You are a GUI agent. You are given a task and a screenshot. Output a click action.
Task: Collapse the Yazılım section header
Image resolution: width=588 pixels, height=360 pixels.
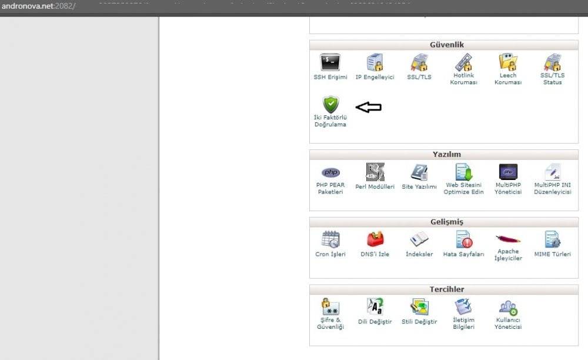pos(444,155)
